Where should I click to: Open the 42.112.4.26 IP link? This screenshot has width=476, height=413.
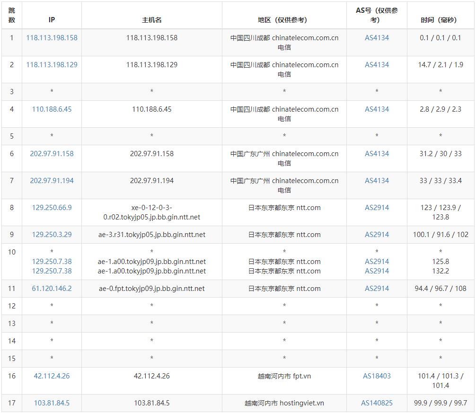pyautogui.click(x=52, y=376)
